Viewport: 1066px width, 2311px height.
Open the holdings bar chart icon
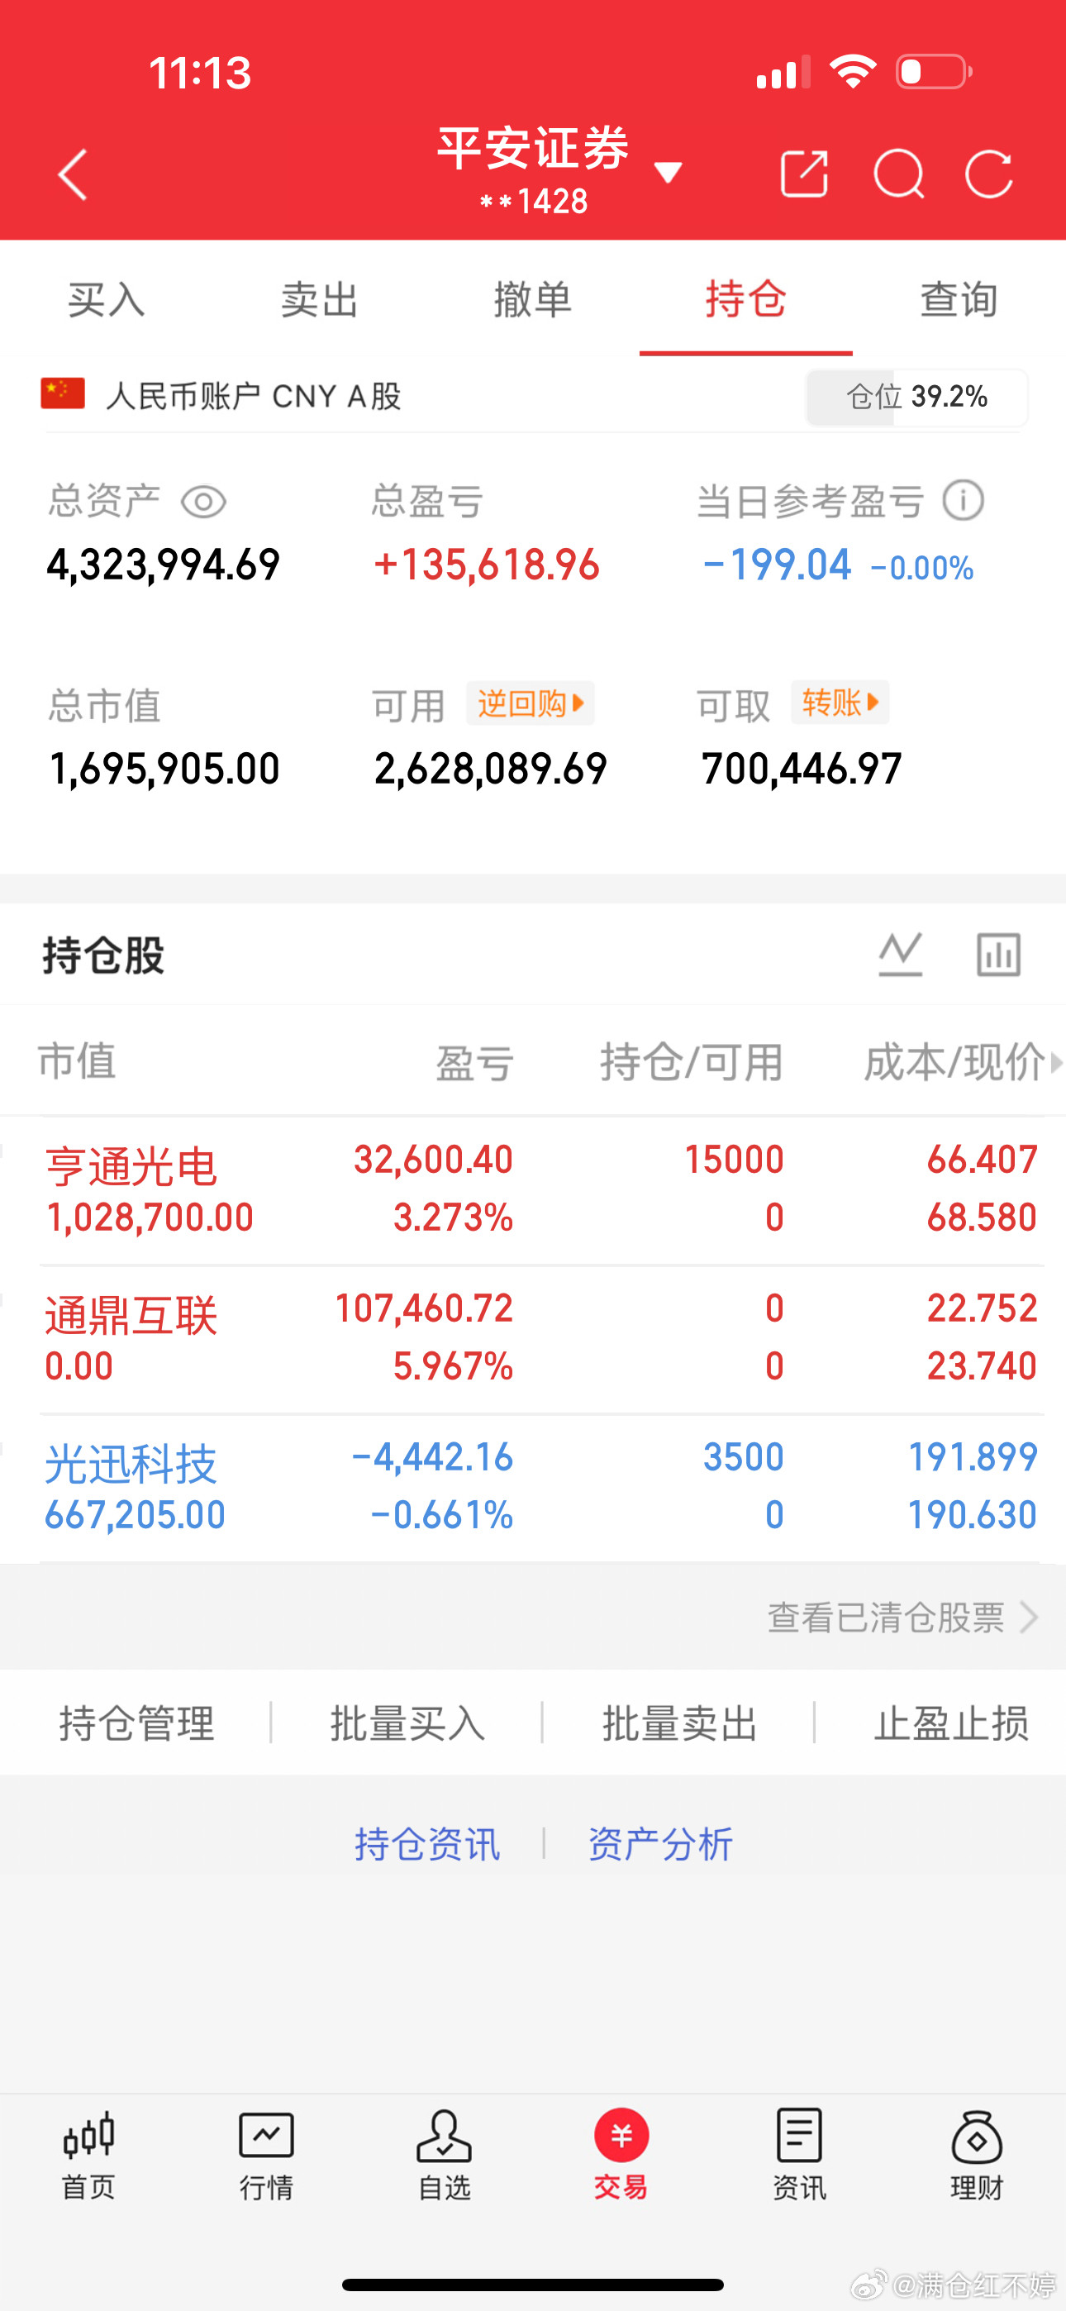pos(999,954)
